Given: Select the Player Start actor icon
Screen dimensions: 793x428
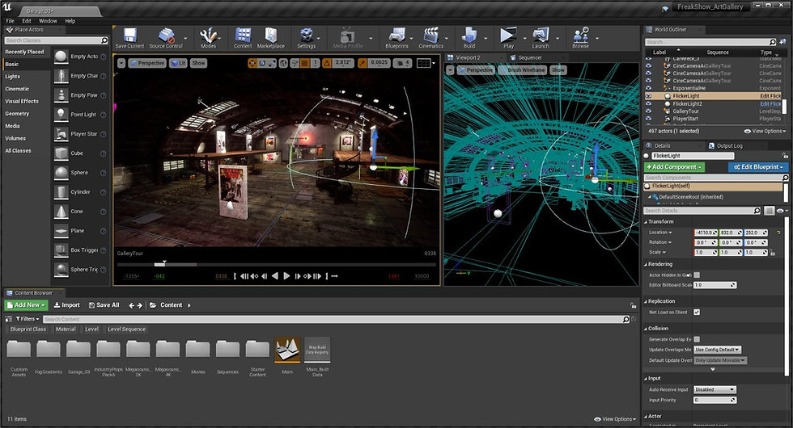Looking at the screenshot, I should coord(61,134).
